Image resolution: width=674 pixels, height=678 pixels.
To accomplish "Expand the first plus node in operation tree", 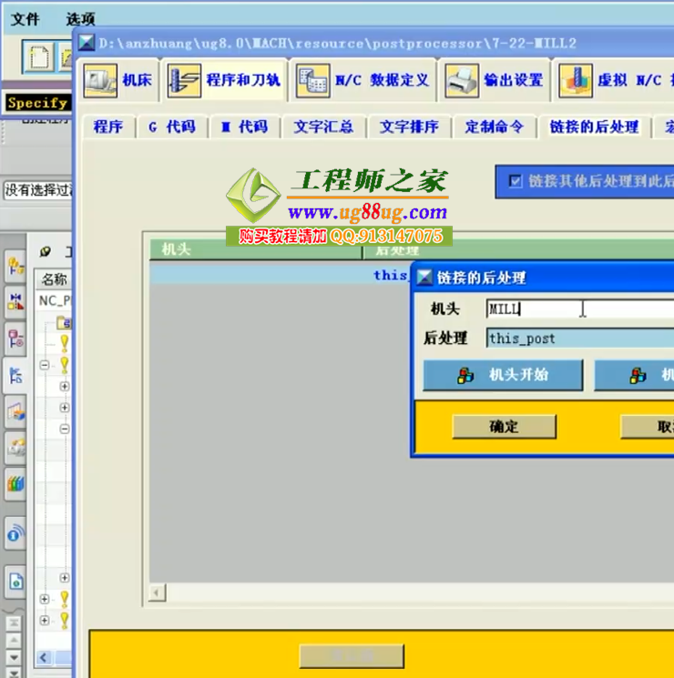I will 65,386.
